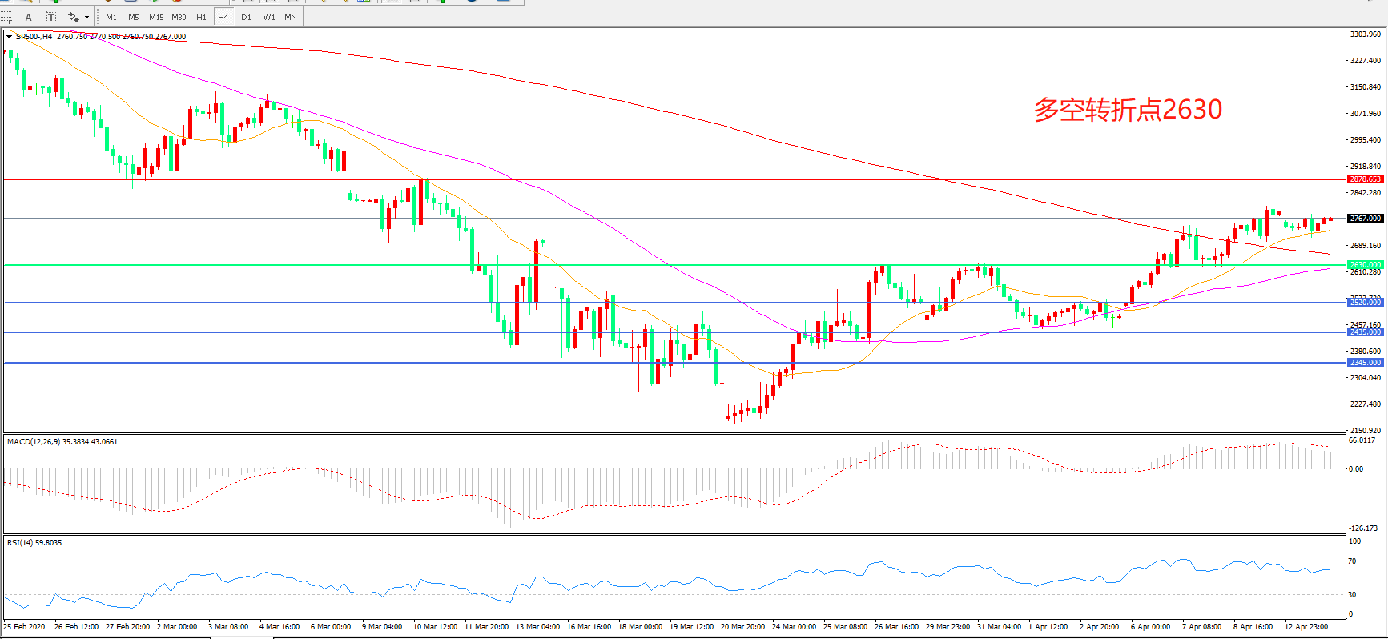
Task: Select the Fibonacci tool at toolbar's left edge
Action: point(6,17)
